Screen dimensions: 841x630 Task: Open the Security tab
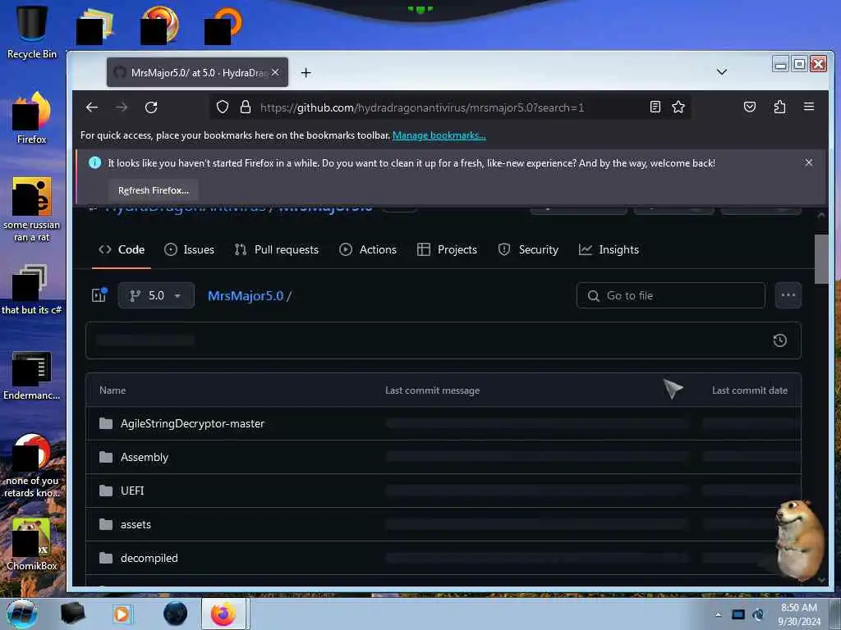pyautogui.click(x=528, y=249)
